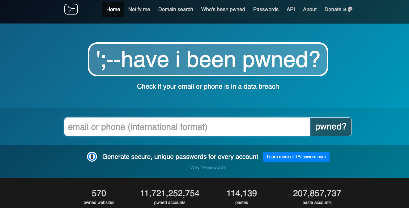Screen dimensions: 409x208
Task: Open the About page
Action: 310,9
